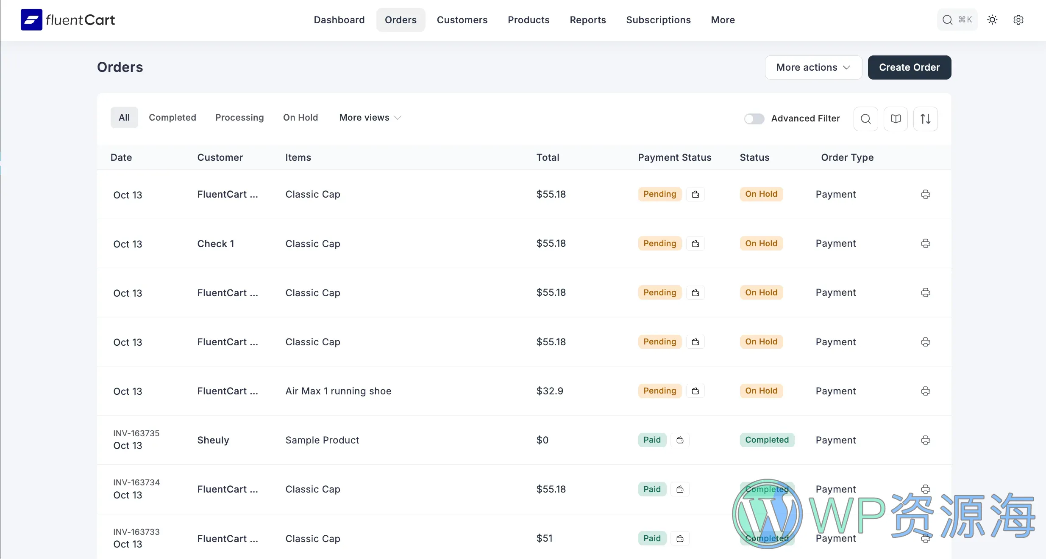Print the INV-163735 Sample Product order
The width and height of the screenshot is (1046, 559).
click(925, 440)
